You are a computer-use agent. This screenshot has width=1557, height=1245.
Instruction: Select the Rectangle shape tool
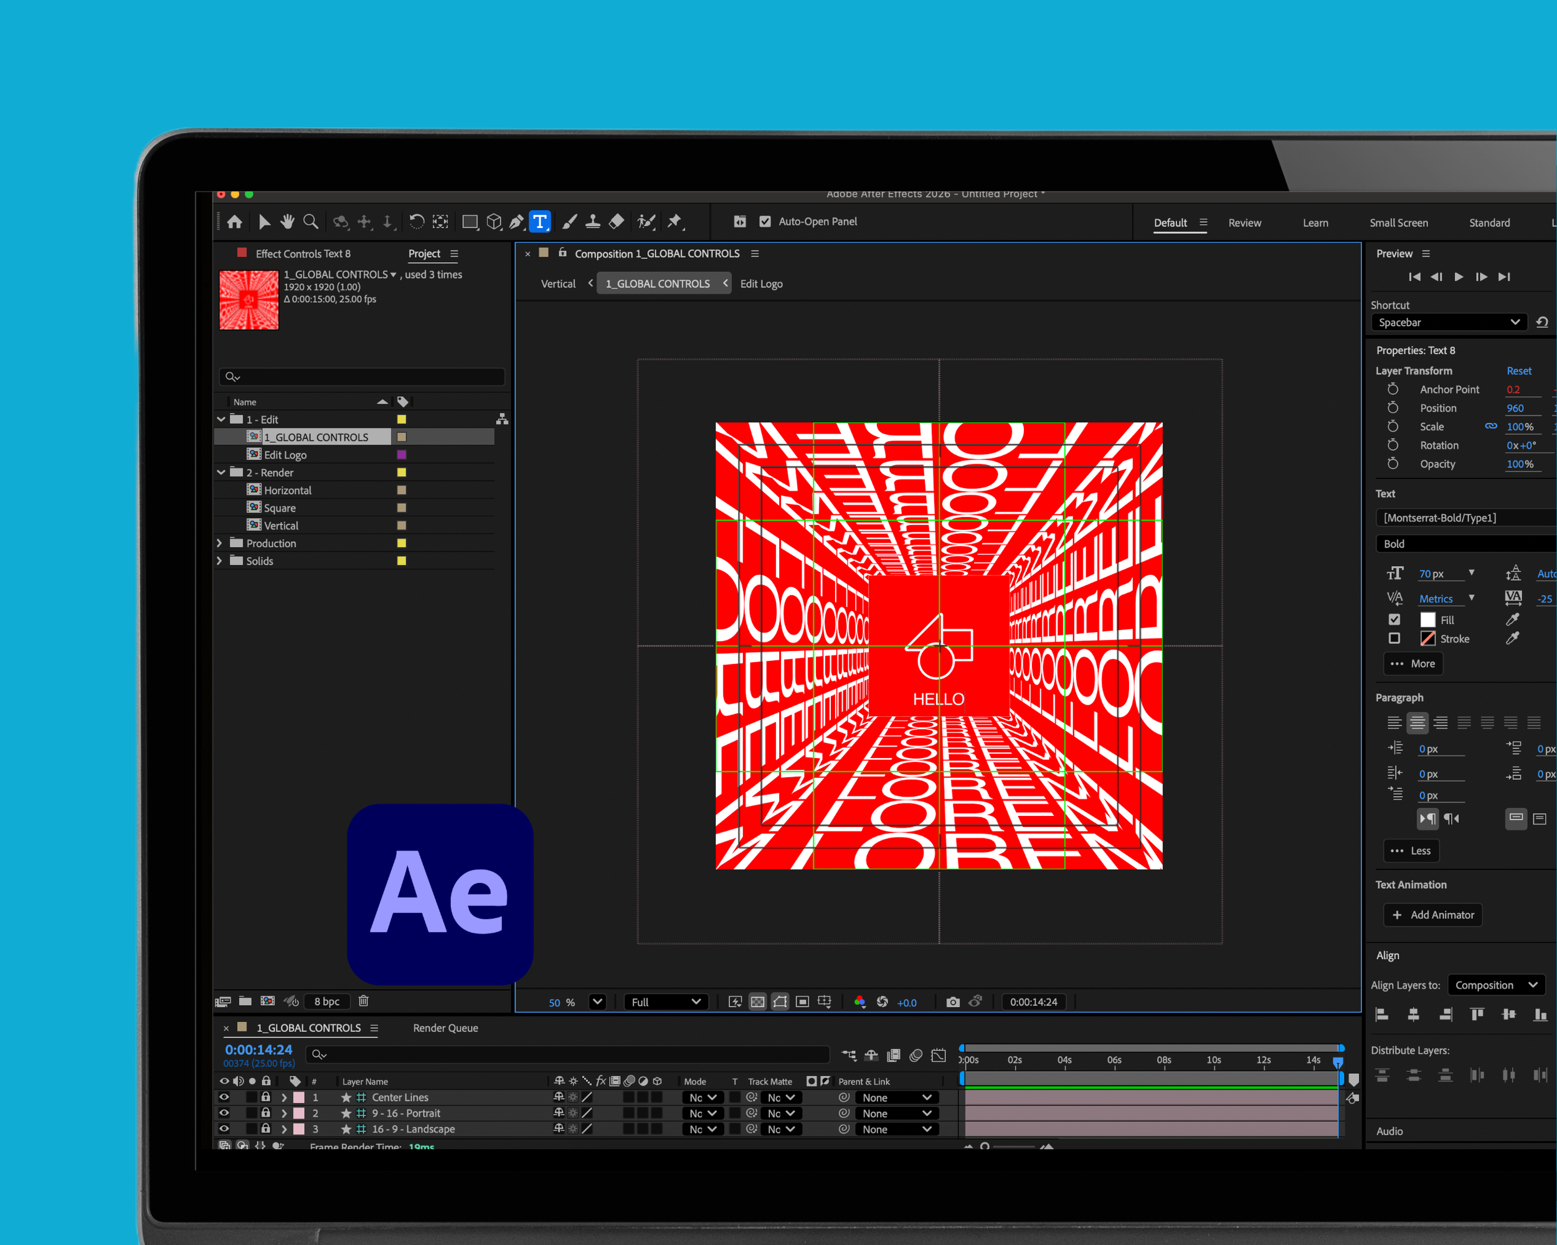pyautogui.click(x=470, y=222)
